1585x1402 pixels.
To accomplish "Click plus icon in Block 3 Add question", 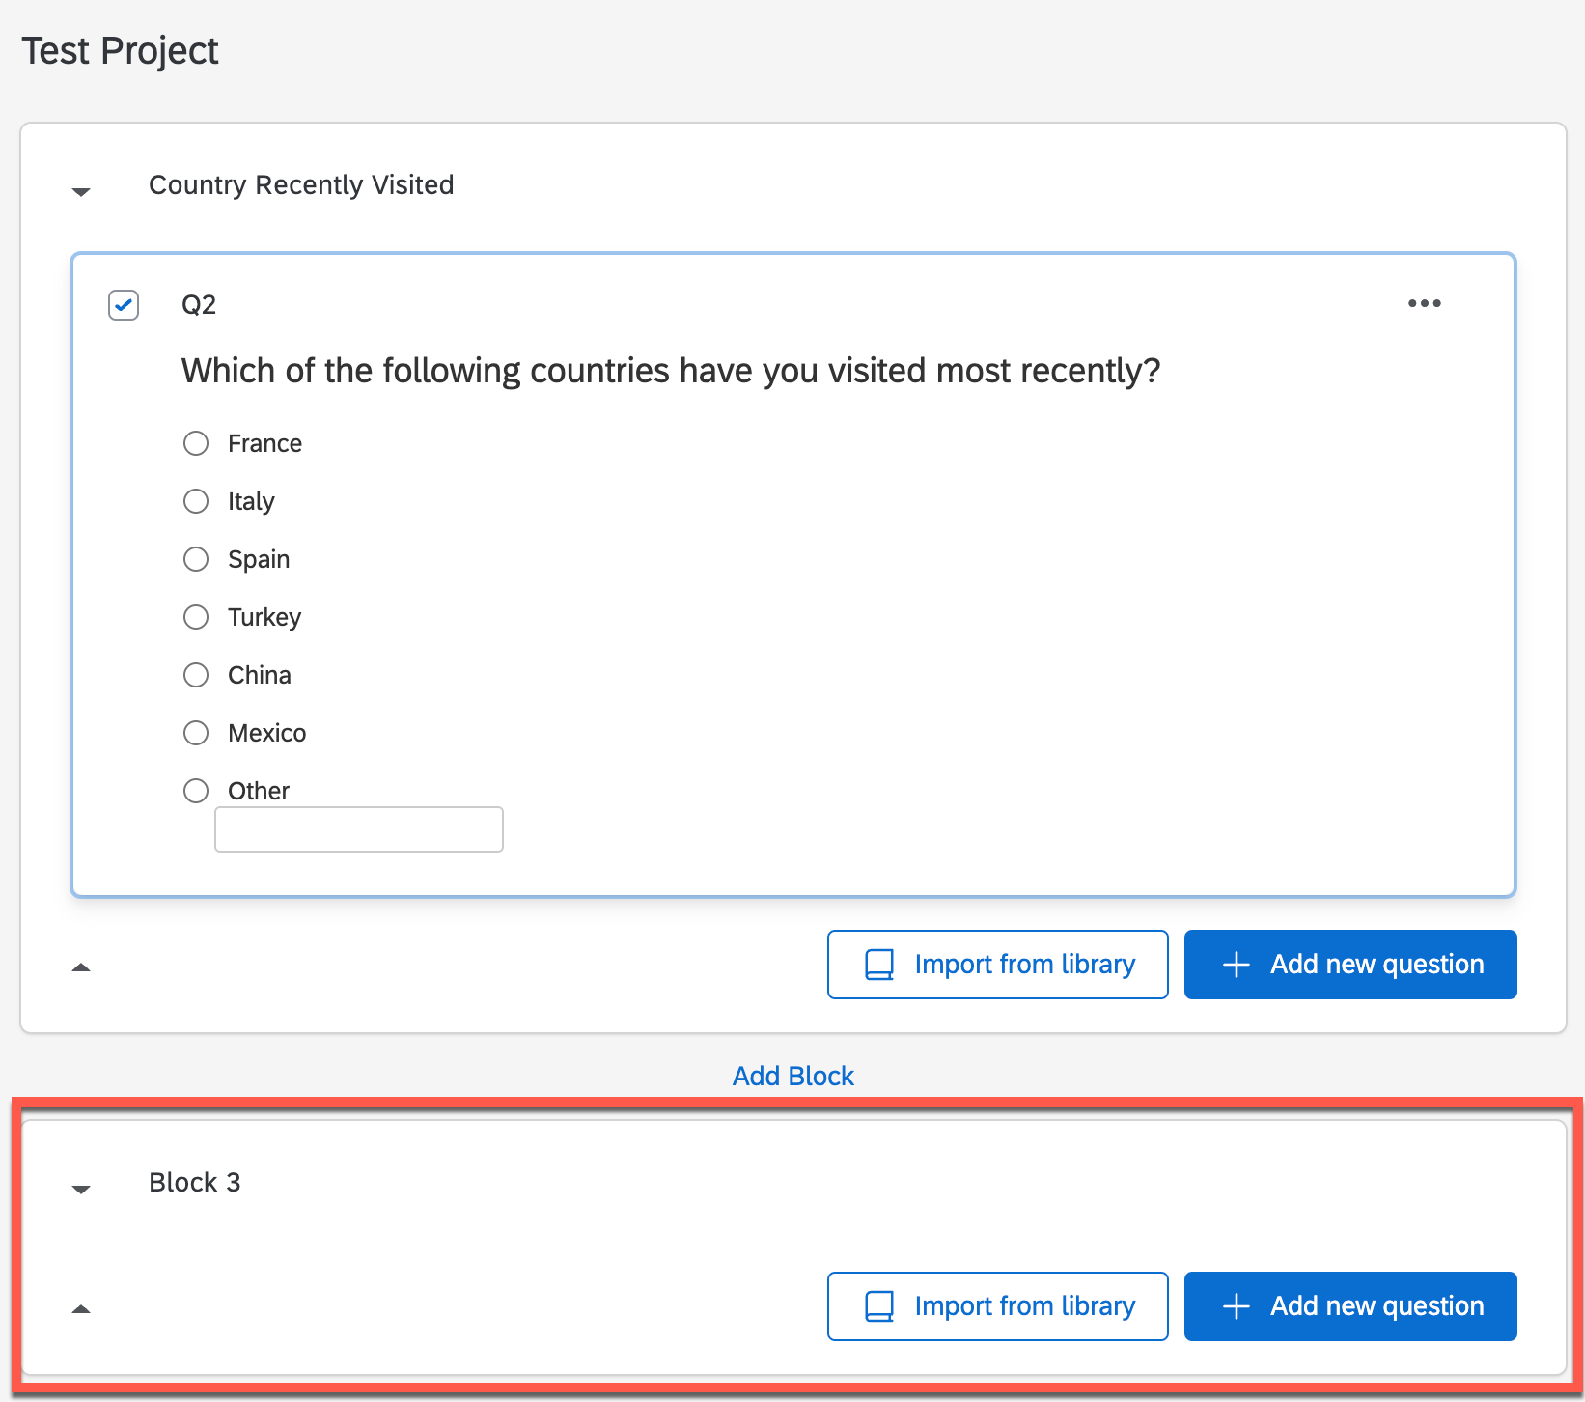I will 1236,1306.
